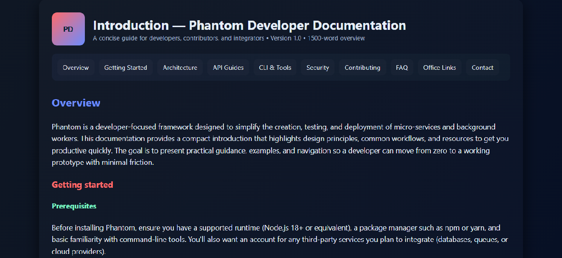Go to the Contributing section link
The height and width of the screenshot is (258, 562).
(362, 67)
